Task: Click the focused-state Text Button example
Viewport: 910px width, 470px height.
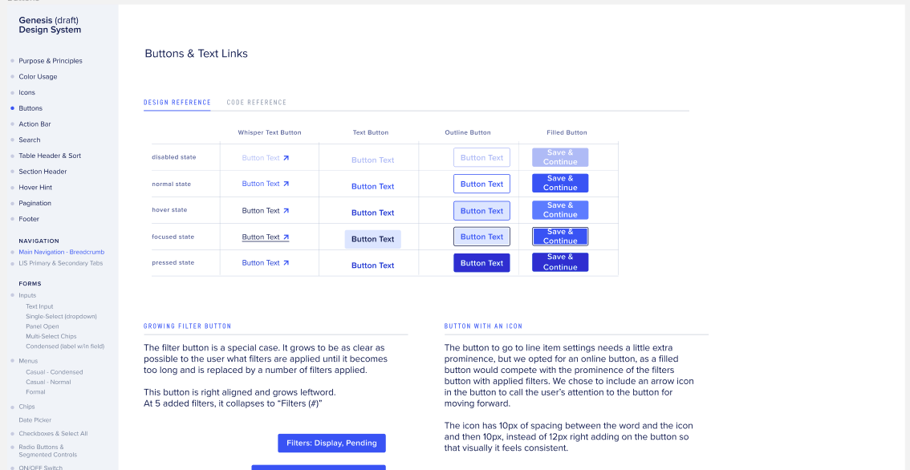Action: [372, 239]
